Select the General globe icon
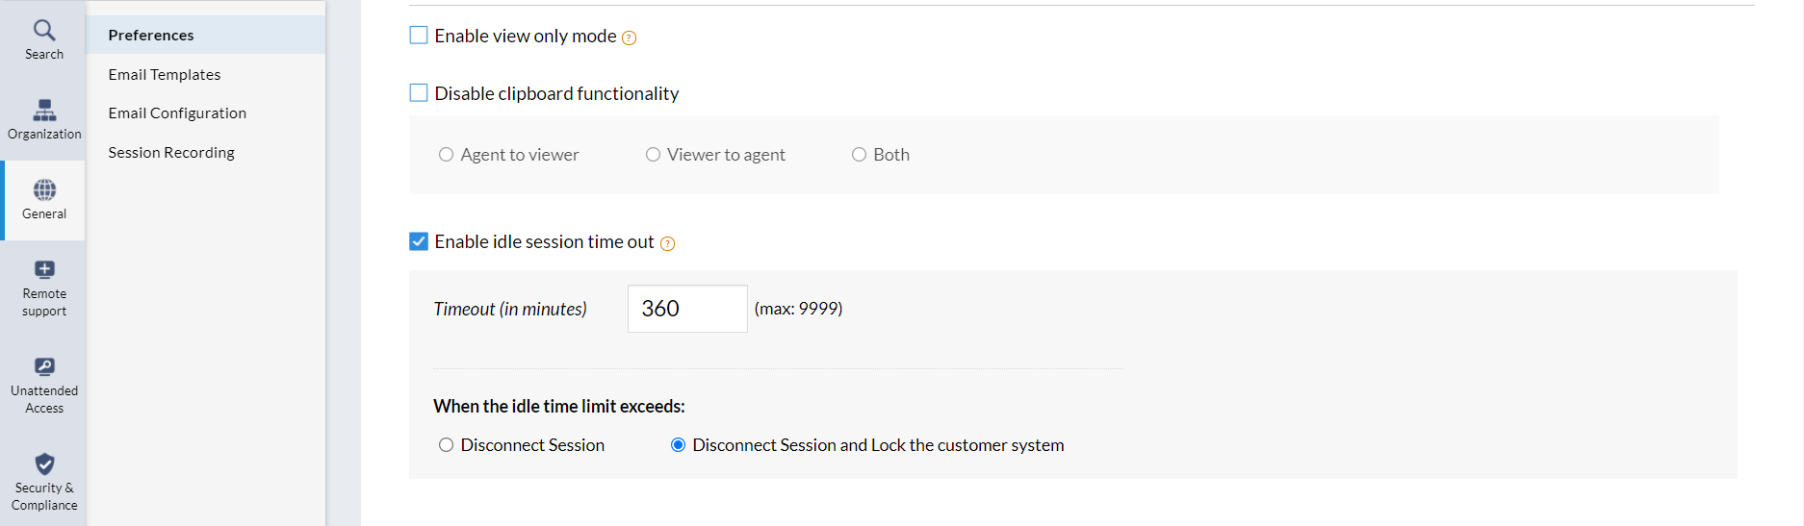 (44, 190)
